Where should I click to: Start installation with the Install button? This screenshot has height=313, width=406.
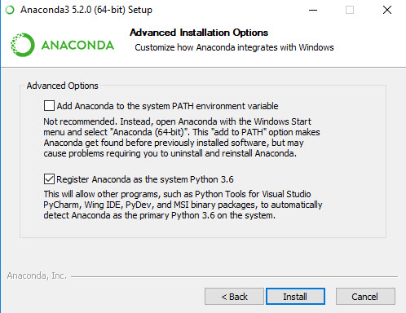point(295,297)
